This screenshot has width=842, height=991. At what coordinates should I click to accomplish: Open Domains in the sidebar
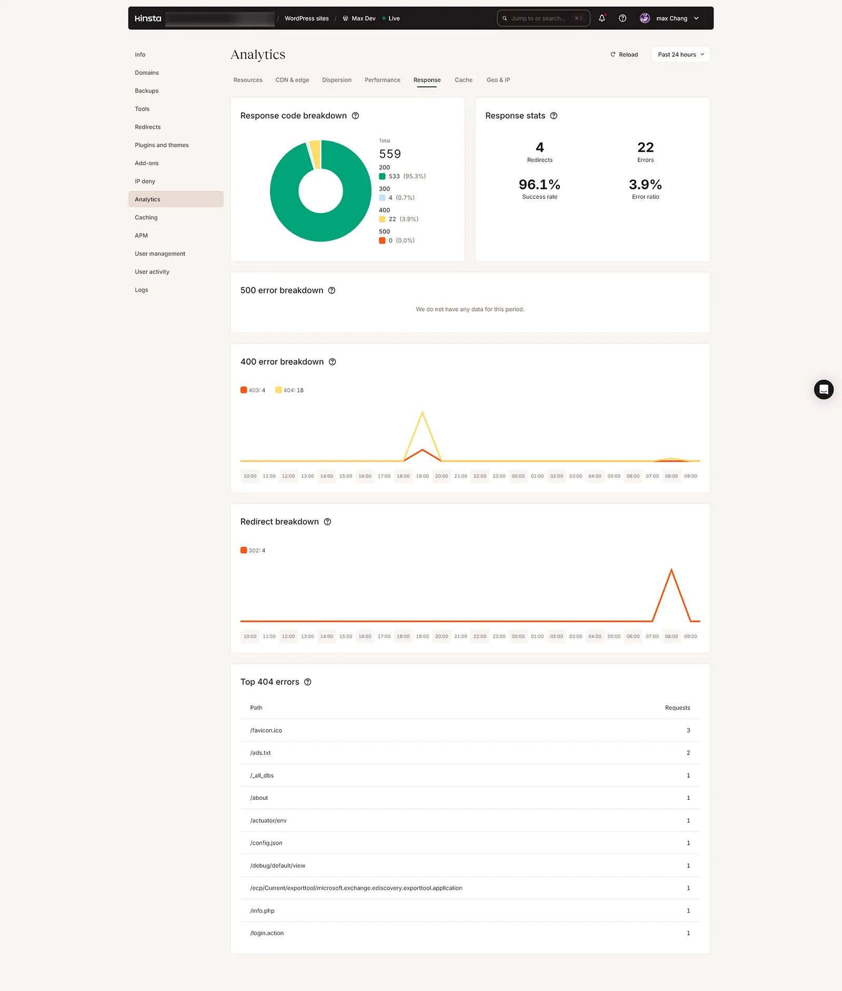(147, 73)
